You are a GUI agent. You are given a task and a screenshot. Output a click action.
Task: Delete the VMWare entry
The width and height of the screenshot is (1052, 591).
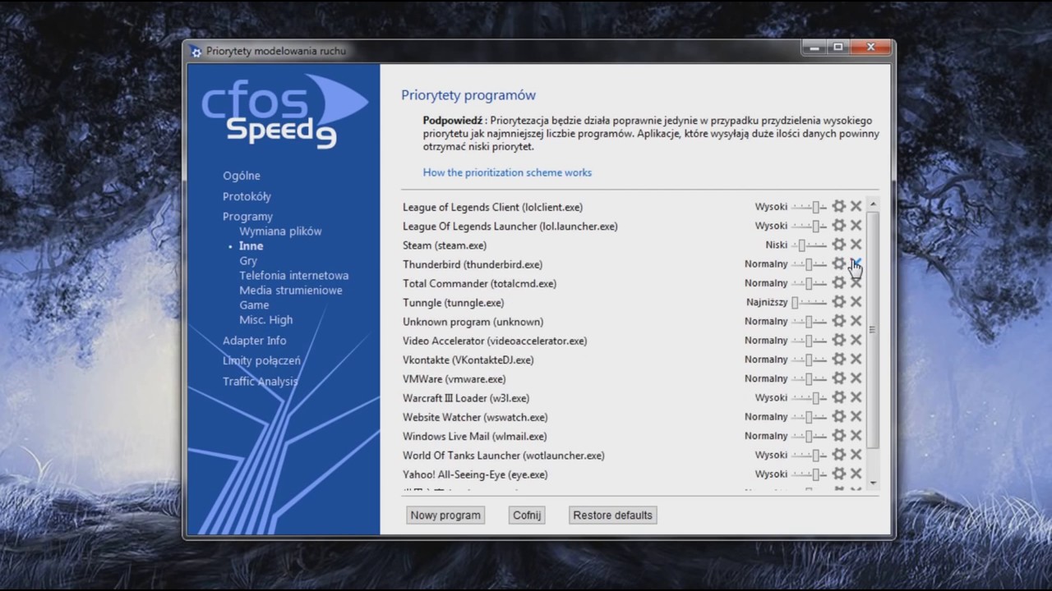click(856, 378)
